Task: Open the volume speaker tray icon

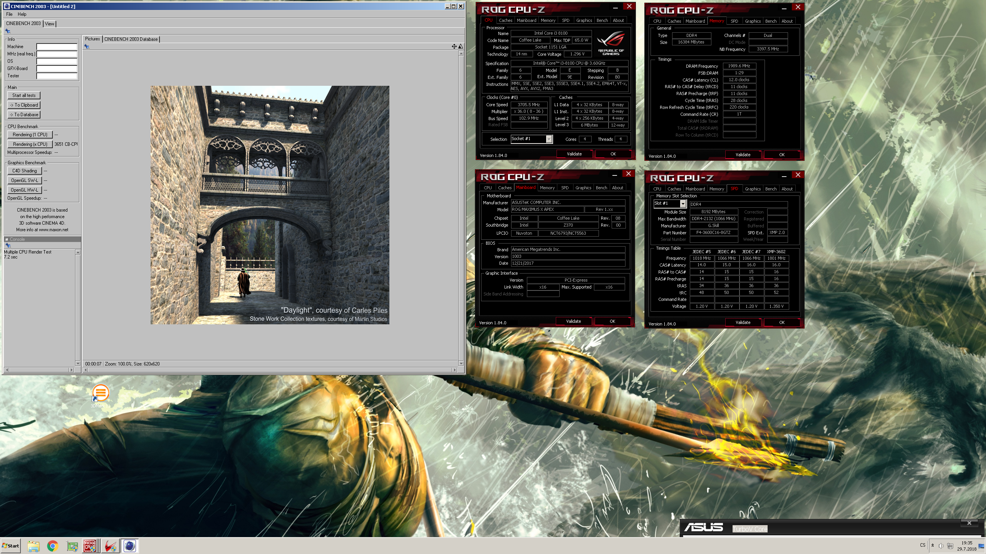Action: pos(941,546)
